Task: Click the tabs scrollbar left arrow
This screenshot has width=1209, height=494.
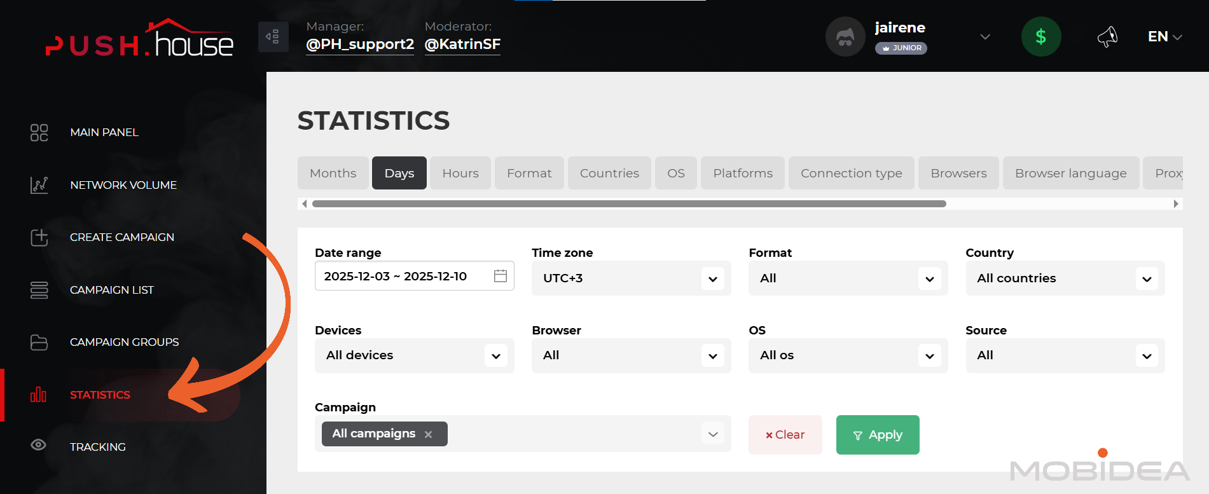Action: click(x=304, y=203)
